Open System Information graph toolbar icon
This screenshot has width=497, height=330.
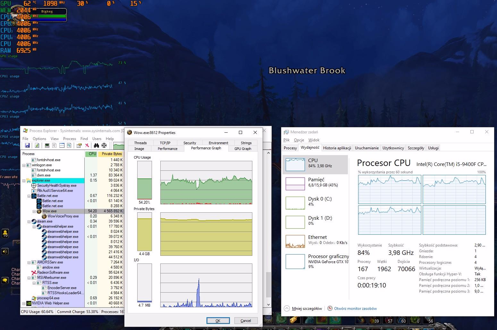[47, 145]
